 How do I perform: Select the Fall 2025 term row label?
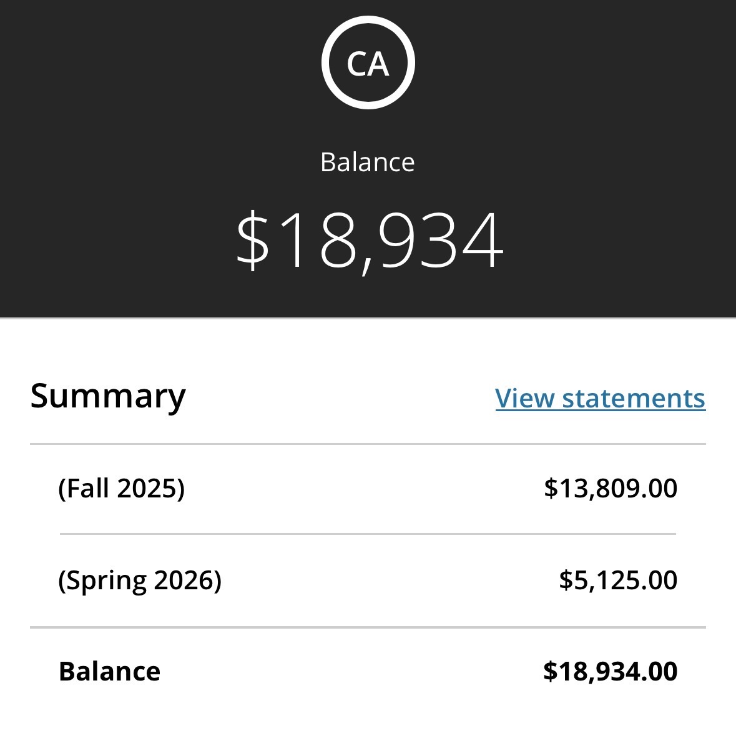[x=121, y=488]
